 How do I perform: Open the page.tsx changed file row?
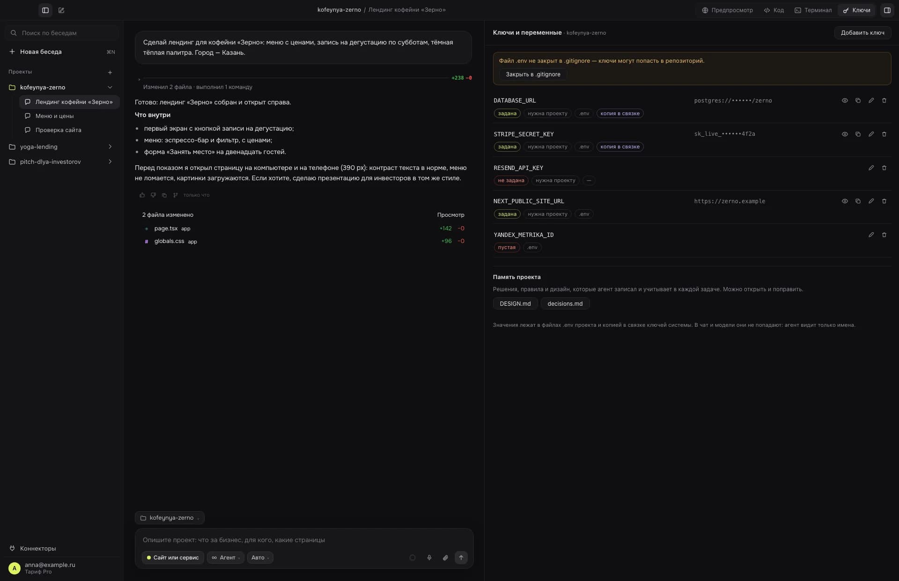304,228
